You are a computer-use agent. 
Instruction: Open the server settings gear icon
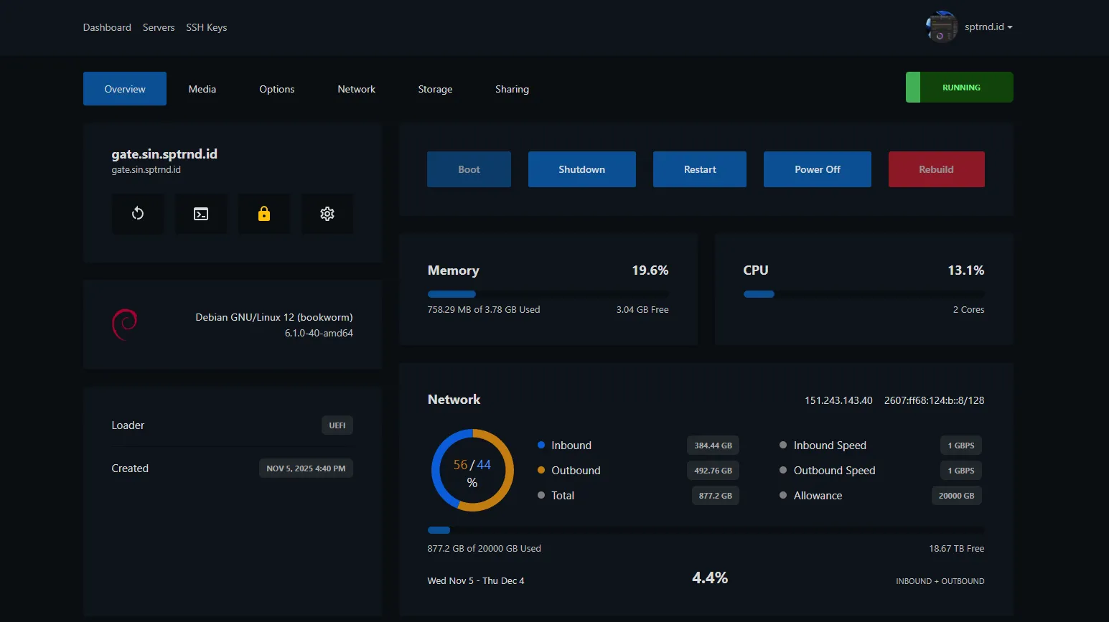tap(327, 213)
